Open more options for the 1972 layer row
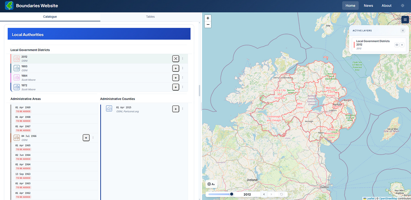The height and width of the screenshot is (200, 411). pyautogui.click(x=183, y=87)
